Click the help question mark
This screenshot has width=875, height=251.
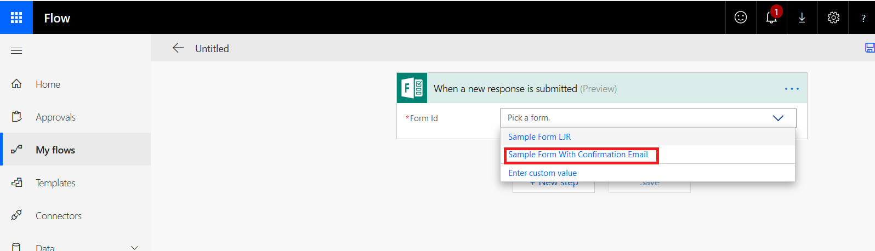pos(863,18)
